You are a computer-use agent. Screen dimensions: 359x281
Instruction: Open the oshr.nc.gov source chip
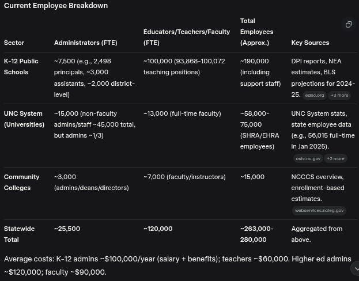(308, 158)
